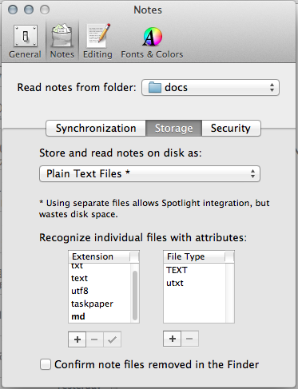Switch to the Synchronization tab
The height and width of the screenshot is (389, 298).
click(96, 129)
